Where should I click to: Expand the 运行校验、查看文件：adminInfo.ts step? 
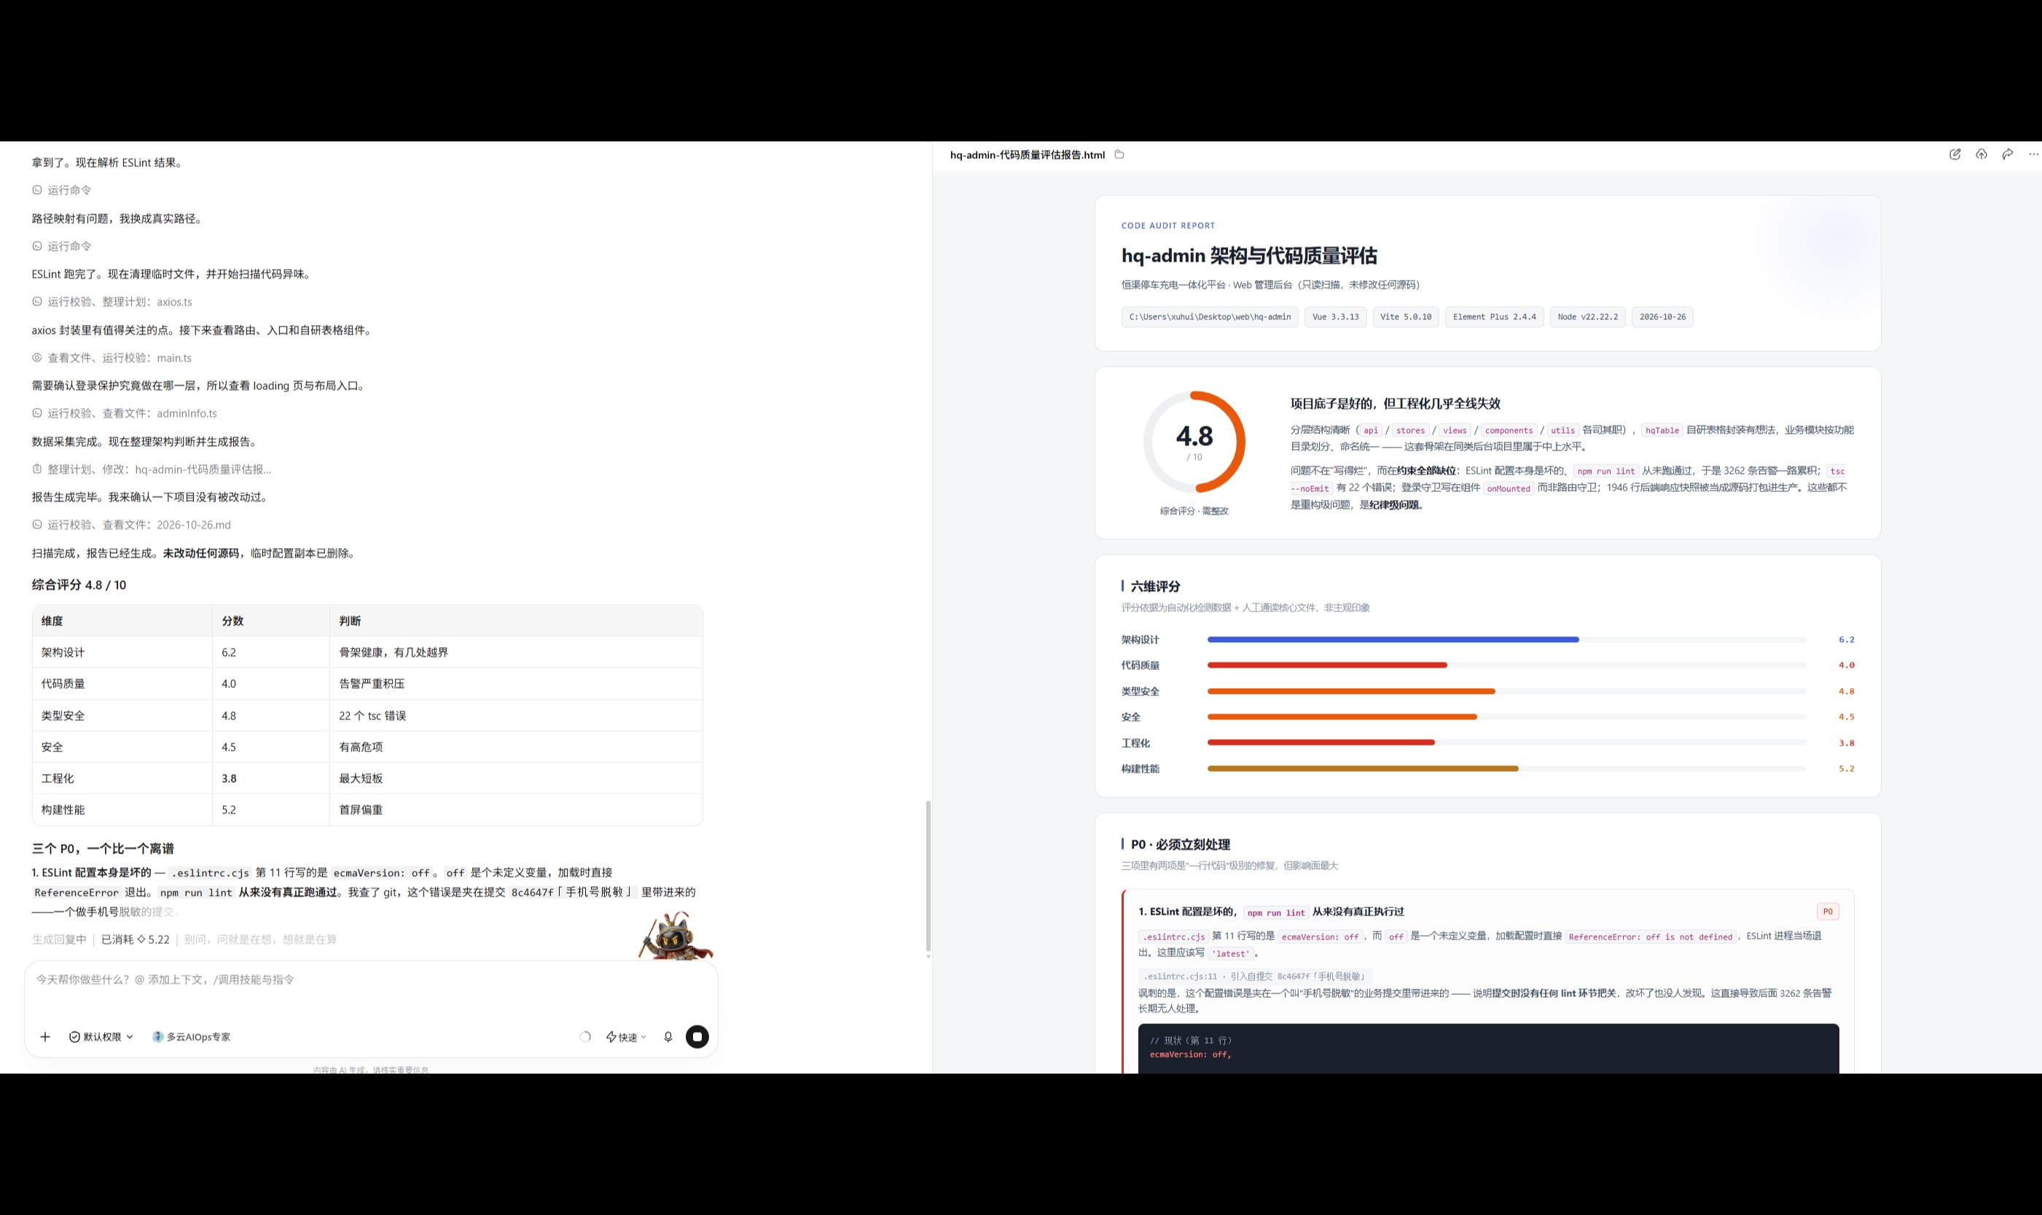[125, 413]
